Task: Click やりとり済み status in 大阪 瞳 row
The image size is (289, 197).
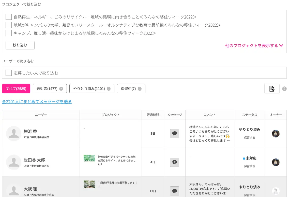Action: tap(250, 187)
